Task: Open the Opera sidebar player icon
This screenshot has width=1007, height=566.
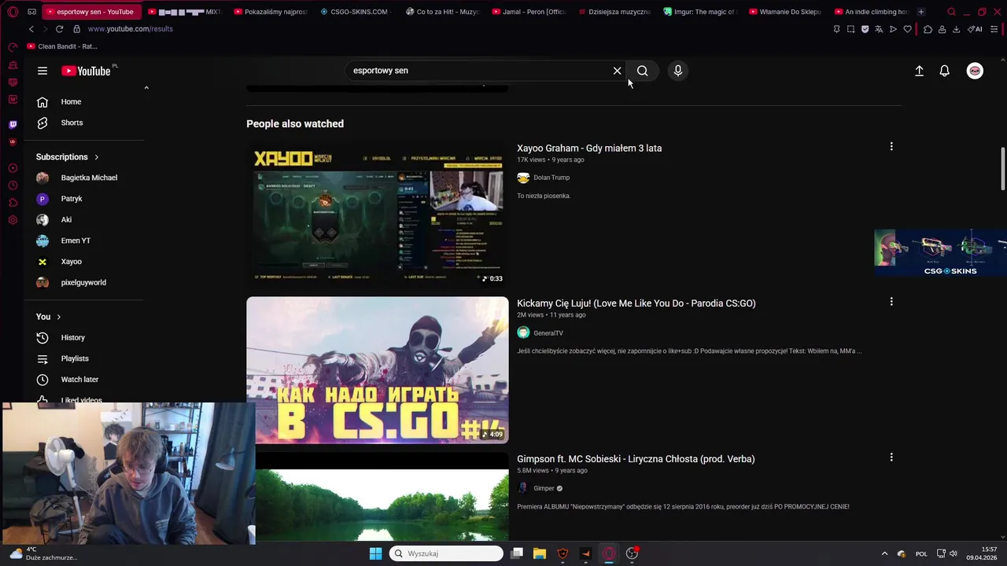Action: pyautogui.click(x=13, y=168)
